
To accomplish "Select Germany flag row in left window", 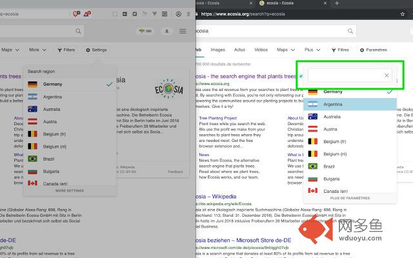I will [70, 84].
